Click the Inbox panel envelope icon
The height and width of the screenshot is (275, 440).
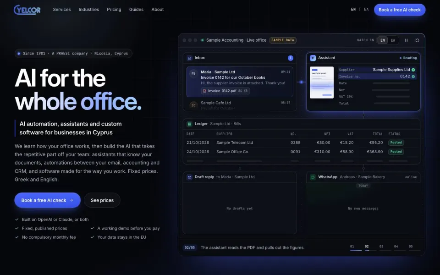tap(189, 58)
